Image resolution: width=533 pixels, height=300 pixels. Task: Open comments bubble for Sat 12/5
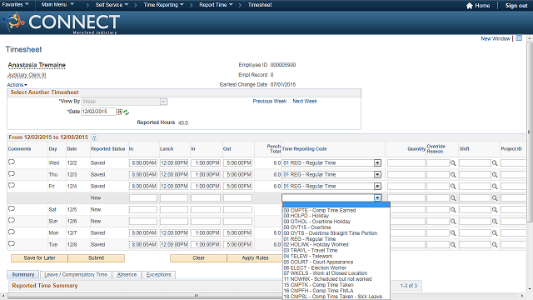pos(12,209)
